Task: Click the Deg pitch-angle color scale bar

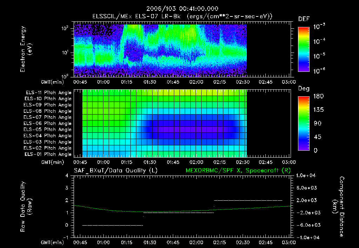Action: [304, 124]
